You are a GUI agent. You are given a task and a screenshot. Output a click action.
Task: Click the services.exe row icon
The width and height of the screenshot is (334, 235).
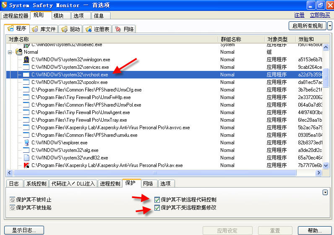pyautogui.click(x=26, y=67)
